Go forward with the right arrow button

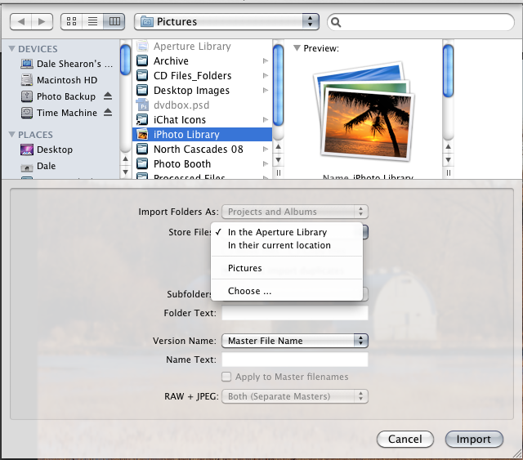[42, 22]
